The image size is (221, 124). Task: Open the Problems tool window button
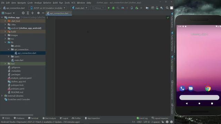19,118
